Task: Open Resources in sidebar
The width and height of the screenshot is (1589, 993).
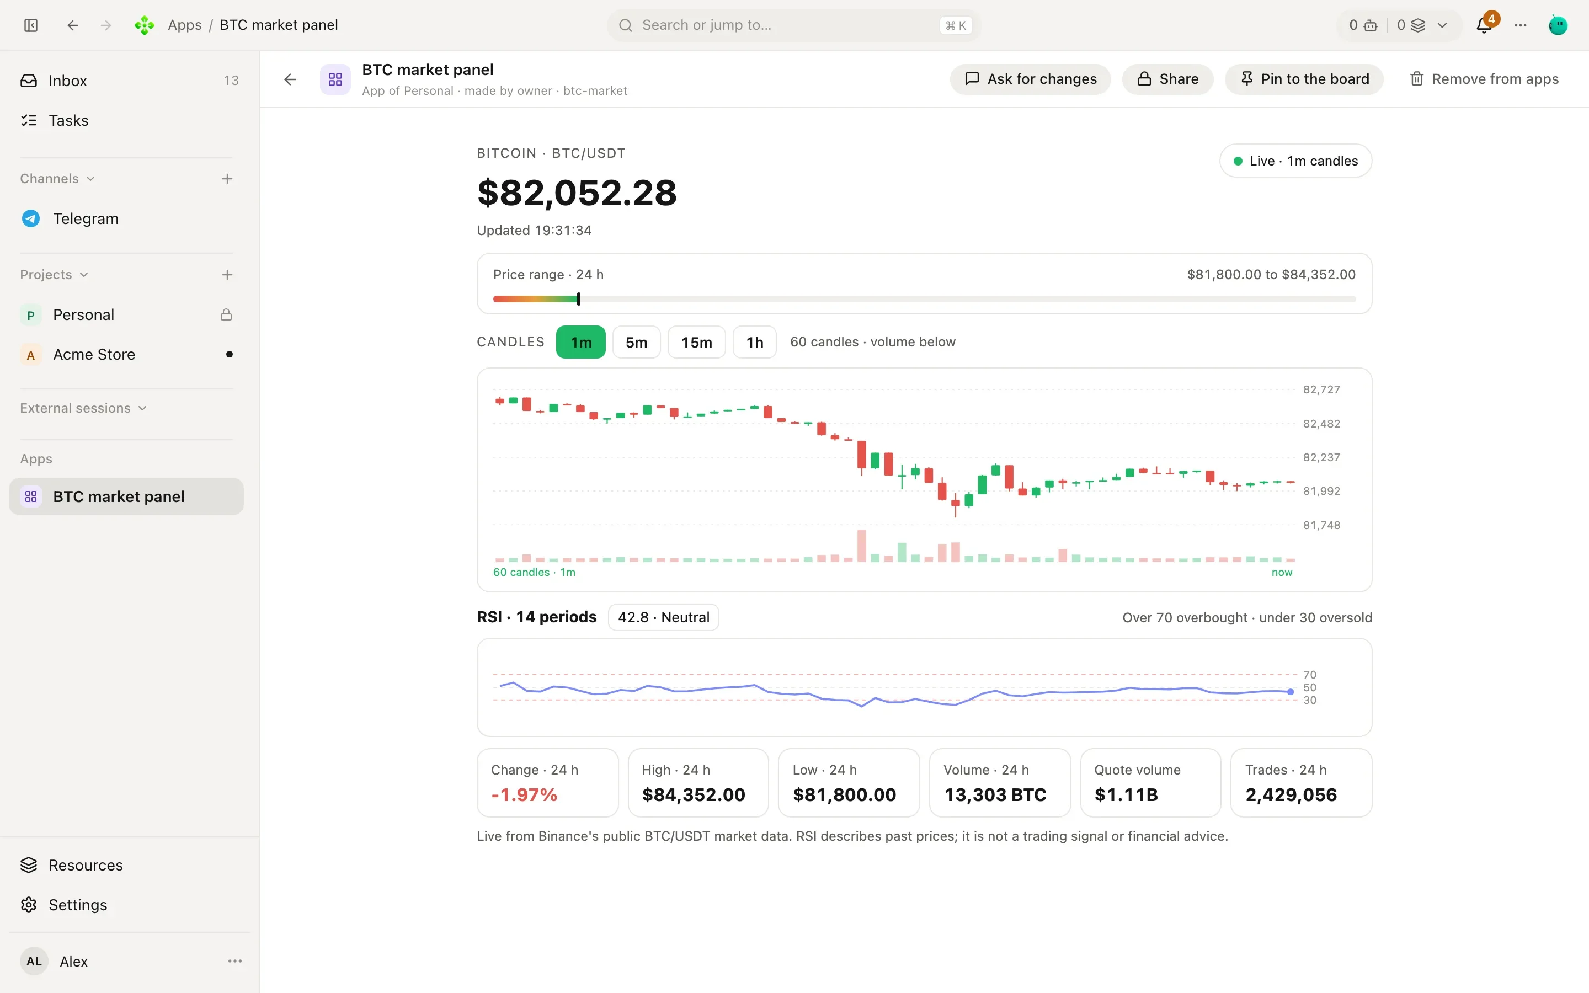Action: click(126, 865)
